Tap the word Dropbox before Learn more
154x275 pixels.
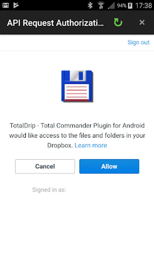pos(60,145)
